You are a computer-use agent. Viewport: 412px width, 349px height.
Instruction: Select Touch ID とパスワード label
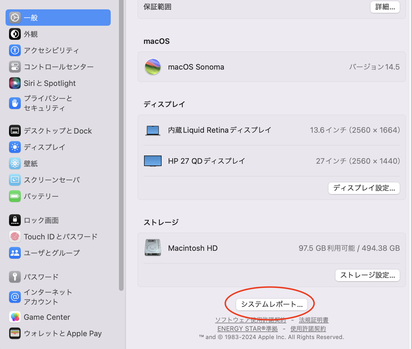pyautogui.click(x=61, y=236)
